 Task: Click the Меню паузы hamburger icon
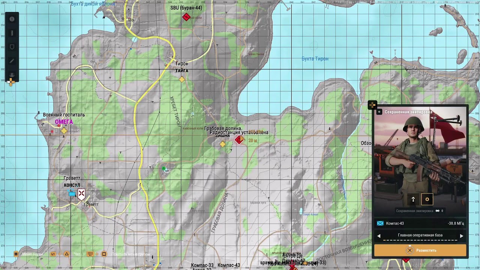click(16, 254)
